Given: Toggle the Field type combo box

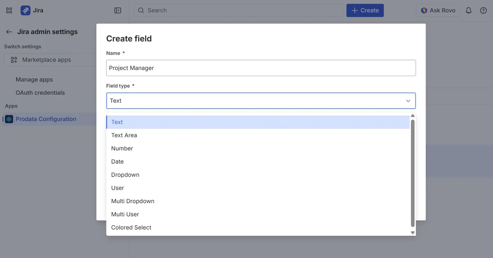Looking at the screenshot, I should tap(261, 101).
